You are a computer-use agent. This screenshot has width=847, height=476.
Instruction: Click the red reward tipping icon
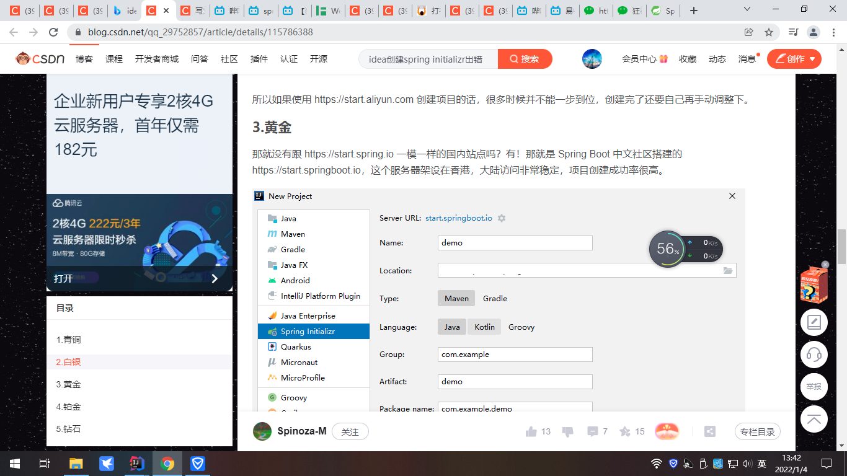(667, 431)
